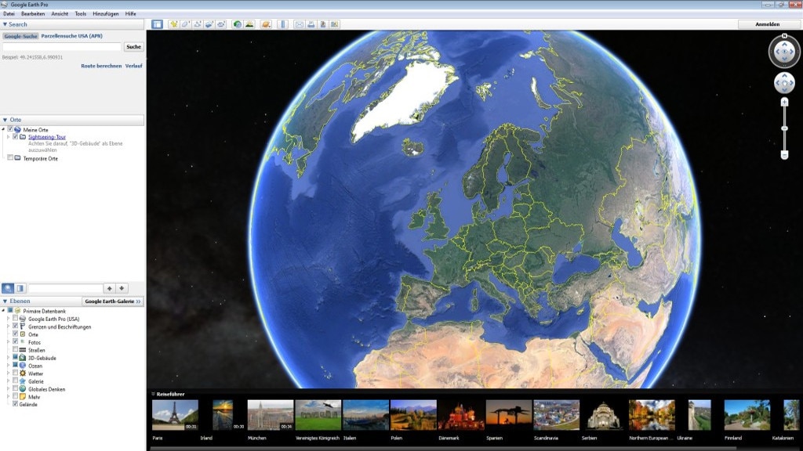Select the ruler measurement tool
Image resolution: width=803 pixels, height=451 pixels.
(282, 24)
